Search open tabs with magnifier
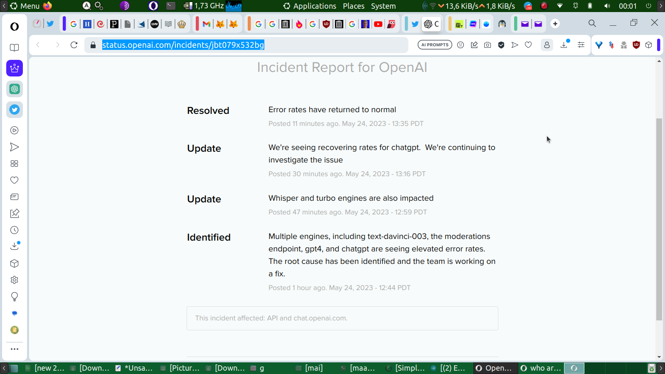The height and width of the screenshot is (374, 665). click(592, 24)
